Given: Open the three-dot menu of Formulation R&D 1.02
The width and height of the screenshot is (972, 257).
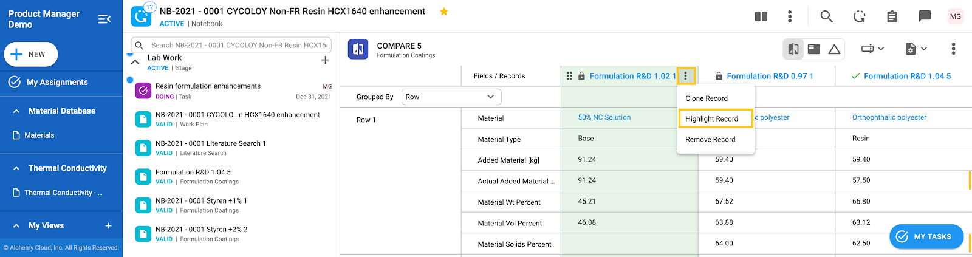Looking at the screenshot, I should click(x=685, y=76).
